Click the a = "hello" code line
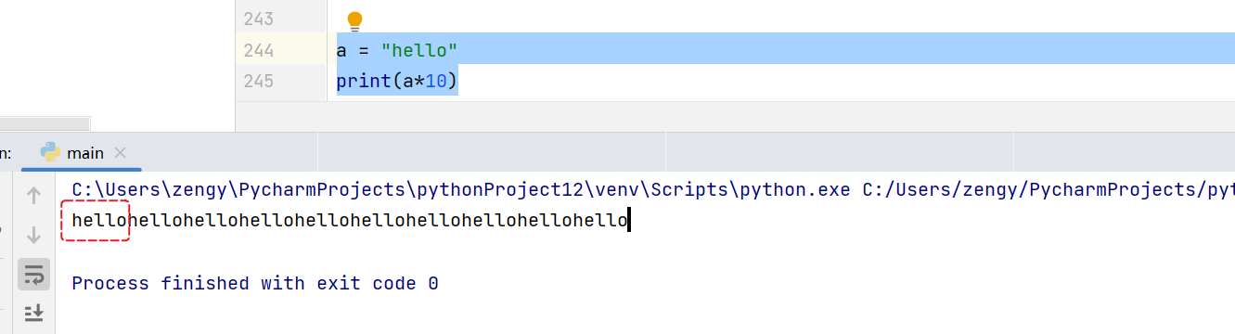 click(397, 50)
